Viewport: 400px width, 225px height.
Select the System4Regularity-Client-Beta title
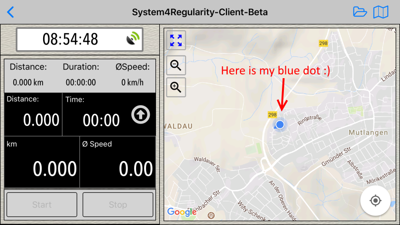[200, 12]
